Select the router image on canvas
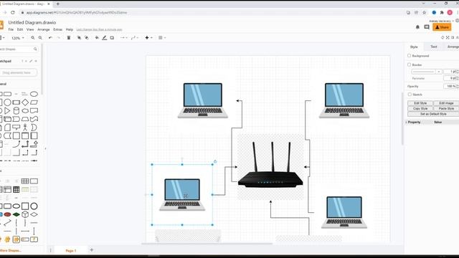 270,167
